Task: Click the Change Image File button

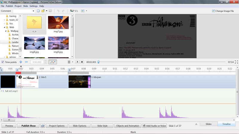Action: tap(223, 11)
